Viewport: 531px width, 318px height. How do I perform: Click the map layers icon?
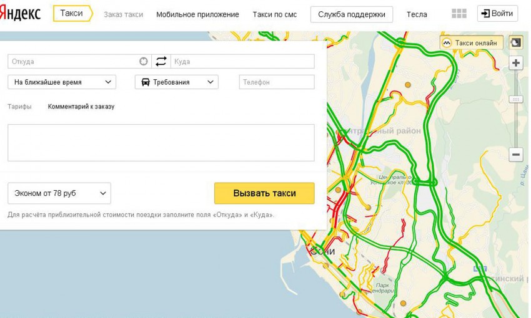click(x=515, y=43)
